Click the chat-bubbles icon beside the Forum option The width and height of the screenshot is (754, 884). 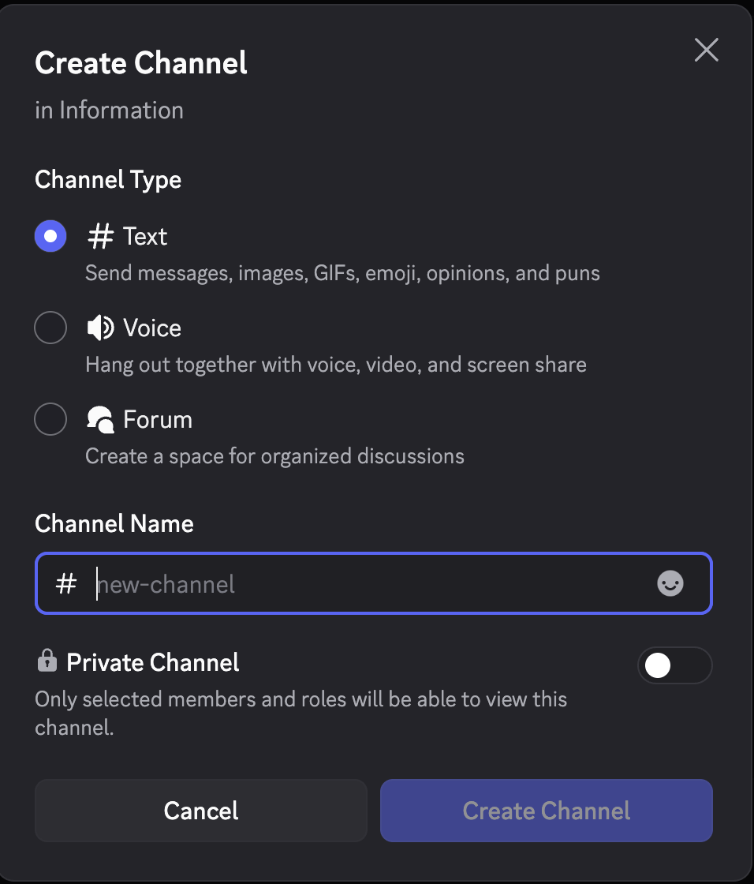point(99,419)
